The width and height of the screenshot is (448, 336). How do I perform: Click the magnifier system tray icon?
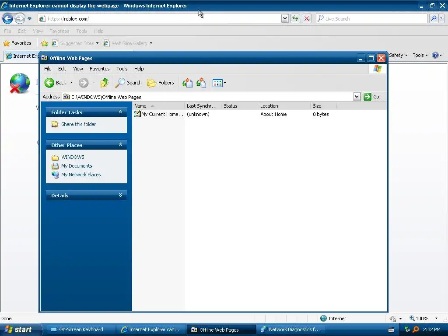pos(416,329)
